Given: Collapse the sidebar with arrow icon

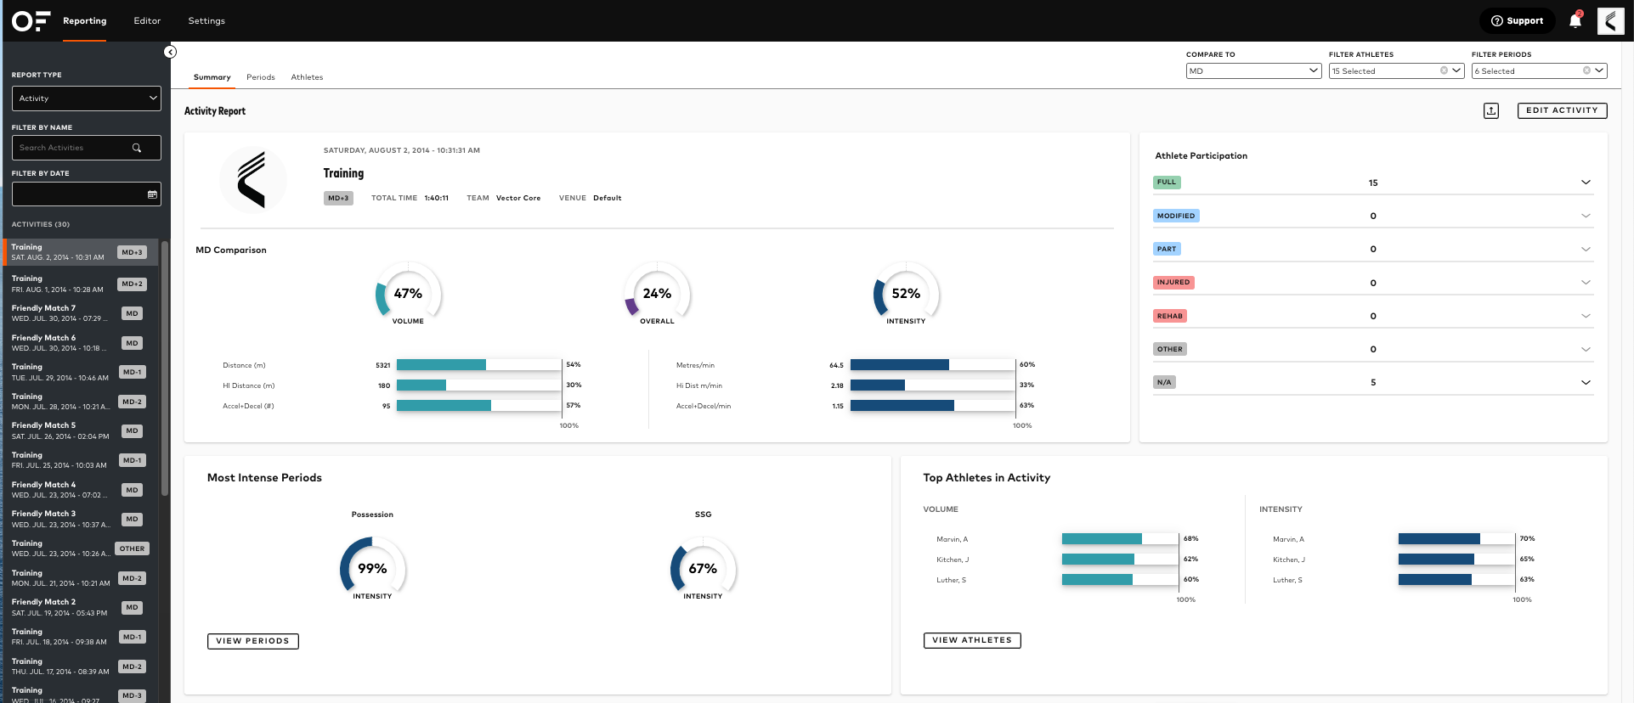Looking at the screenshot, I should click(x=170, y=53).
